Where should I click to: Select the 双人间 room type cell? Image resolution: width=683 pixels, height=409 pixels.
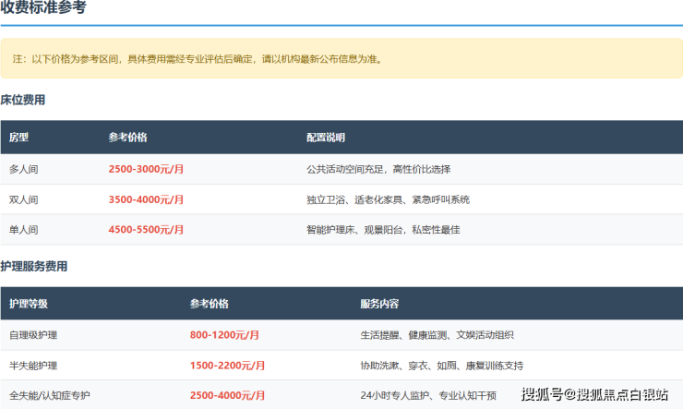click(x=24, y=199)
